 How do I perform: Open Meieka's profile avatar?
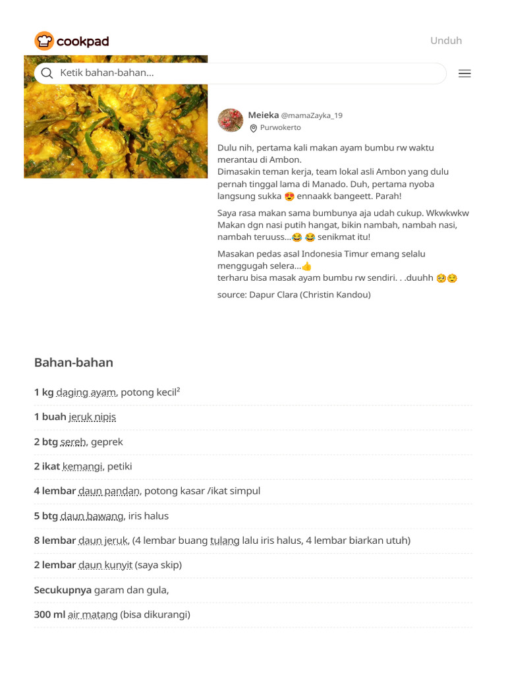click(x=230, y=120)
